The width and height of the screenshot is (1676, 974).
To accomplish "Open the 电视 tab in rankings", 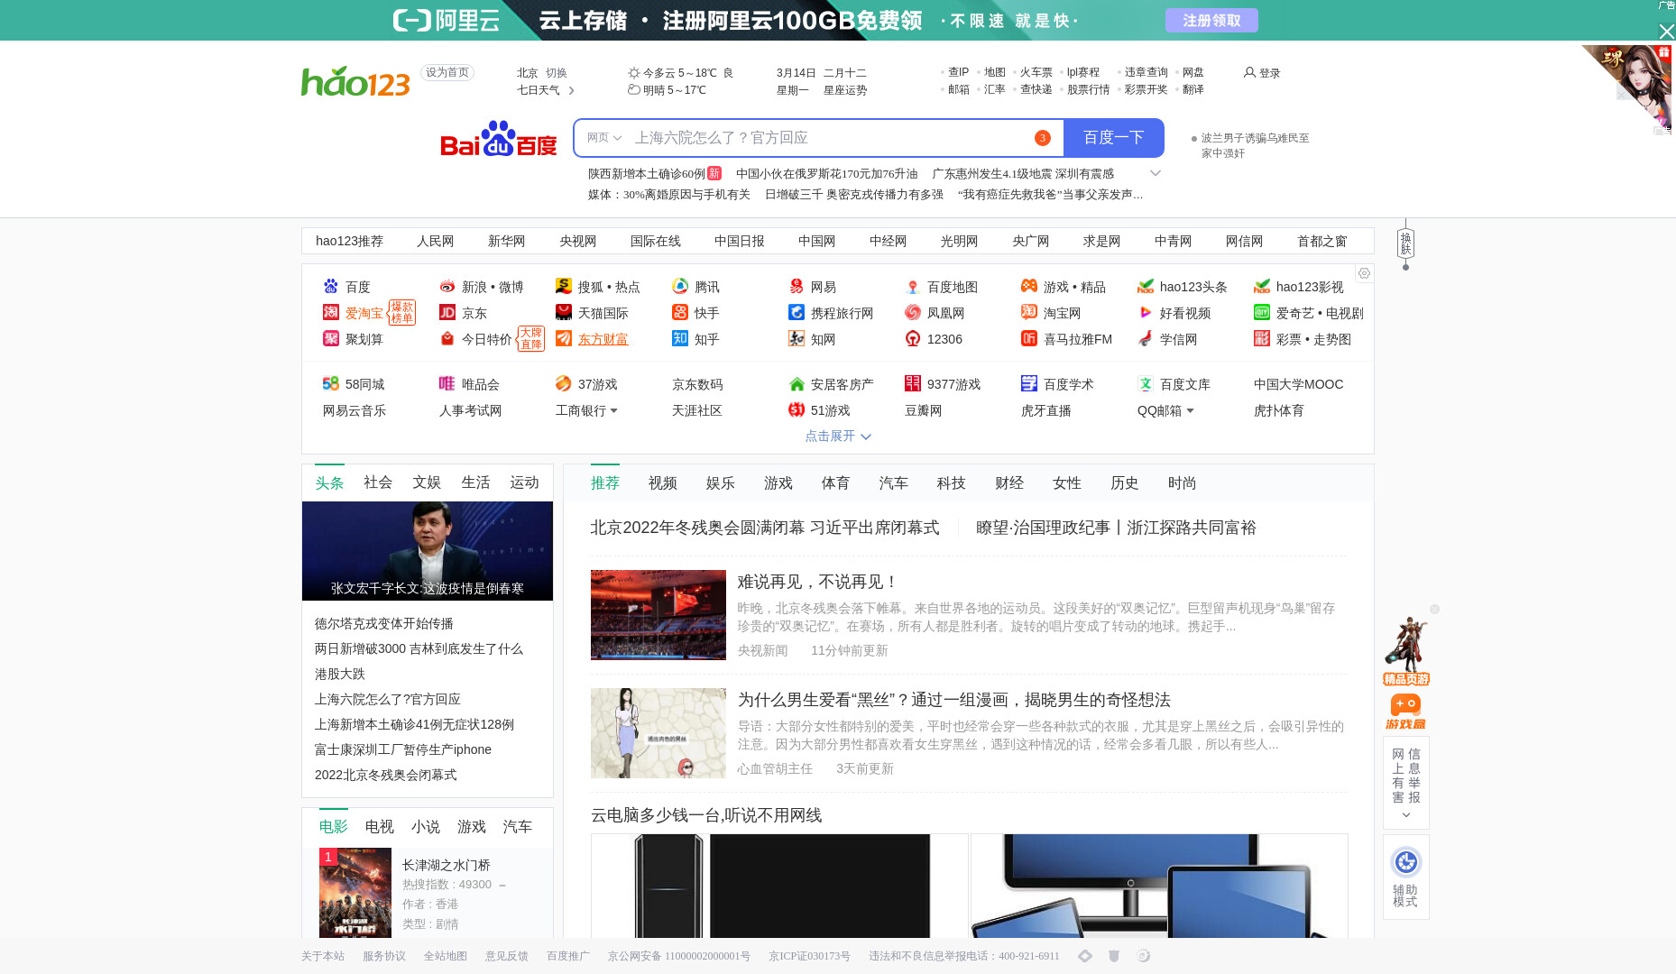I will coord(380,827).
